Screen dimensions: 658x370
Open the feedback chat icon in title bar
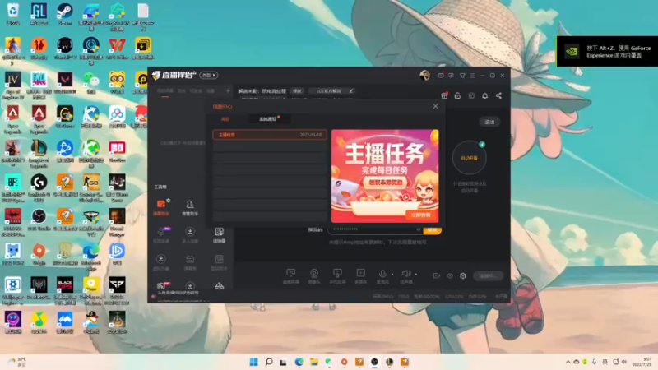point(451,76)
